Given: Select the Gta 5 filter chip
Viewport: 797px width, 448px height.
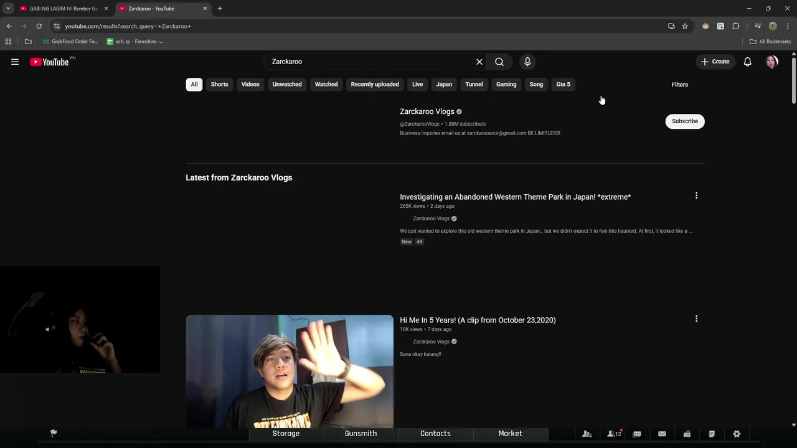Looking at the screenshot, I should [x=563, y=85].
